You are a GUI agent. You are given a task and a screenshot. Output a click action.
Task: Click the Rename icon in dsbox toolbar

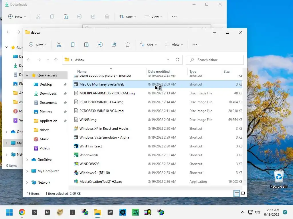[x=100, y=45]
